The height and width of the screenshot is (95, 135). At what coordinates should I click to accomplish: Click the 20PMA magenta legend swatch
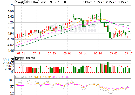coord(116,2)
